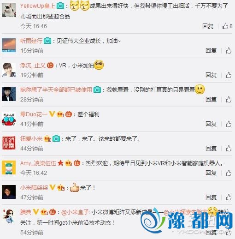Reply to YellowUp皇上's comment

(208, 26)
